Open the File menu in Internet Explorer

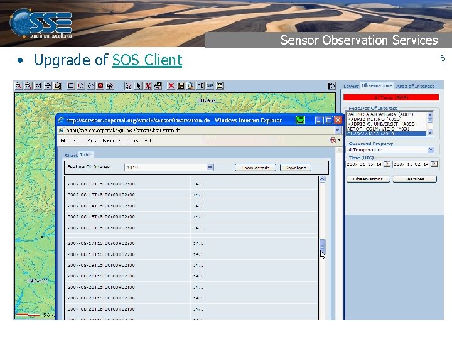pos(63,141)
